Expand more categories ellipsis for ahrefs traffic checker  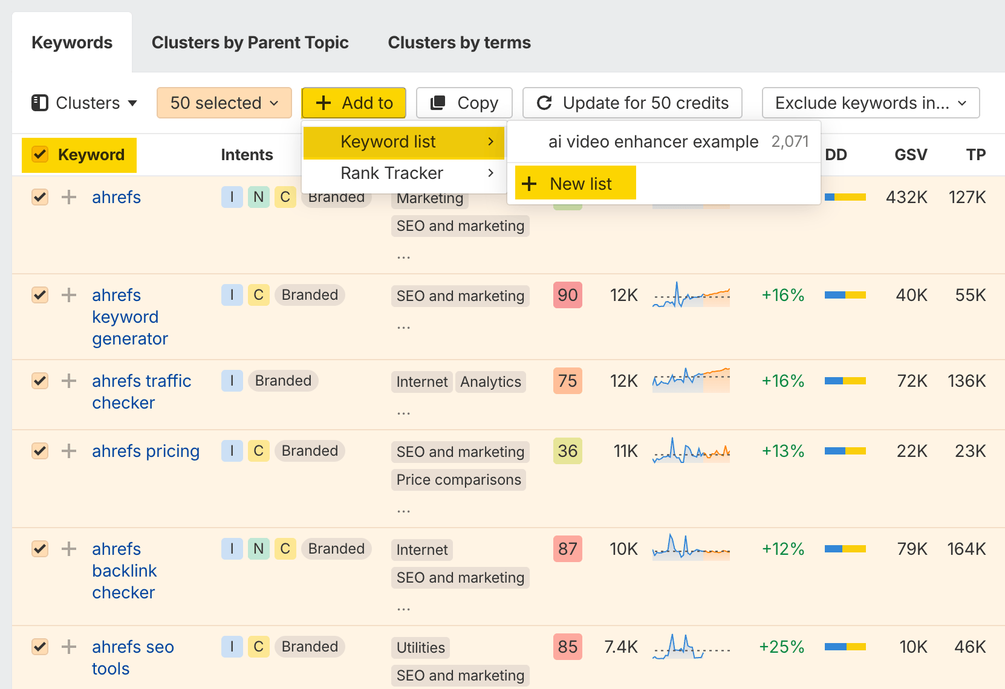[x=404, y=412]
